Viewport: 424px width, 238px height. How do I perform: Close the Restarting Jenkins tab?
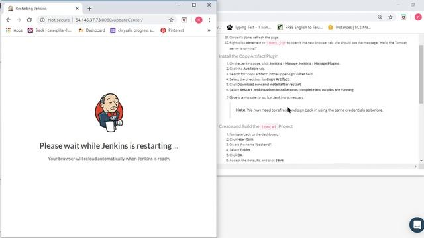coord(77,9)
